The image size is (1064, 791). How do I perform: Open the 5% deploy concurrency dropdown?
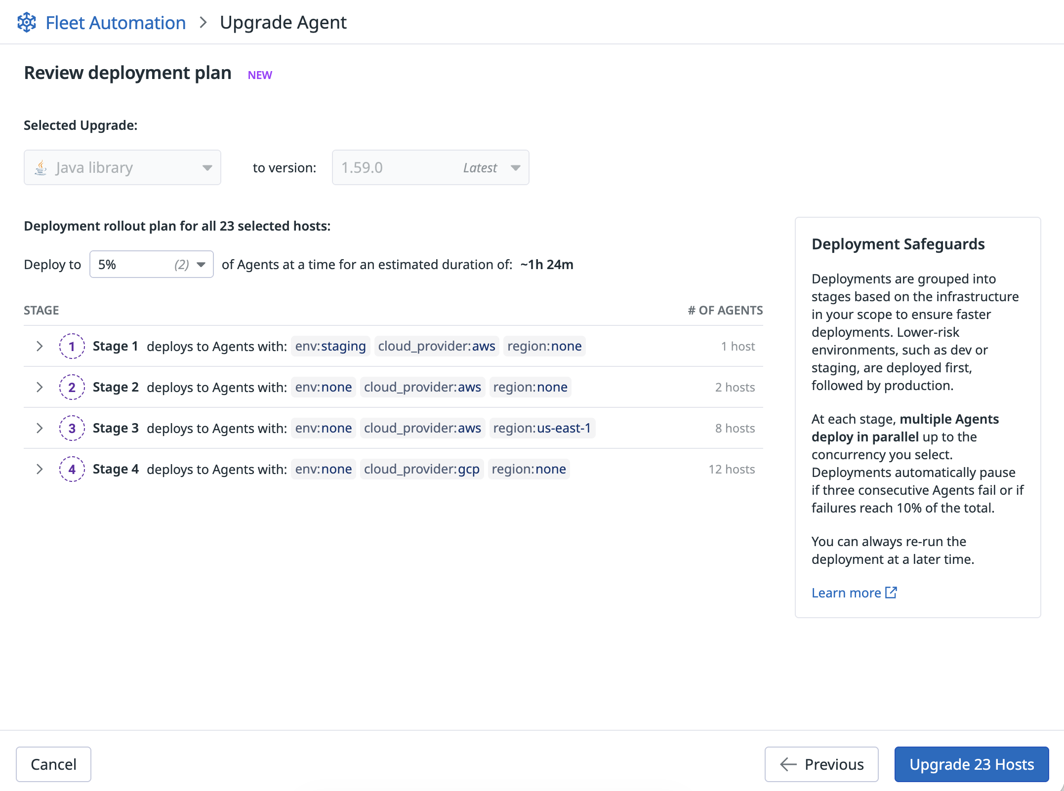coord(151,265)
